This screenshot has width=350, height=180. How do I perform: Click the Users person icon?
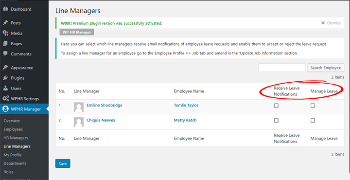(5, 88)
